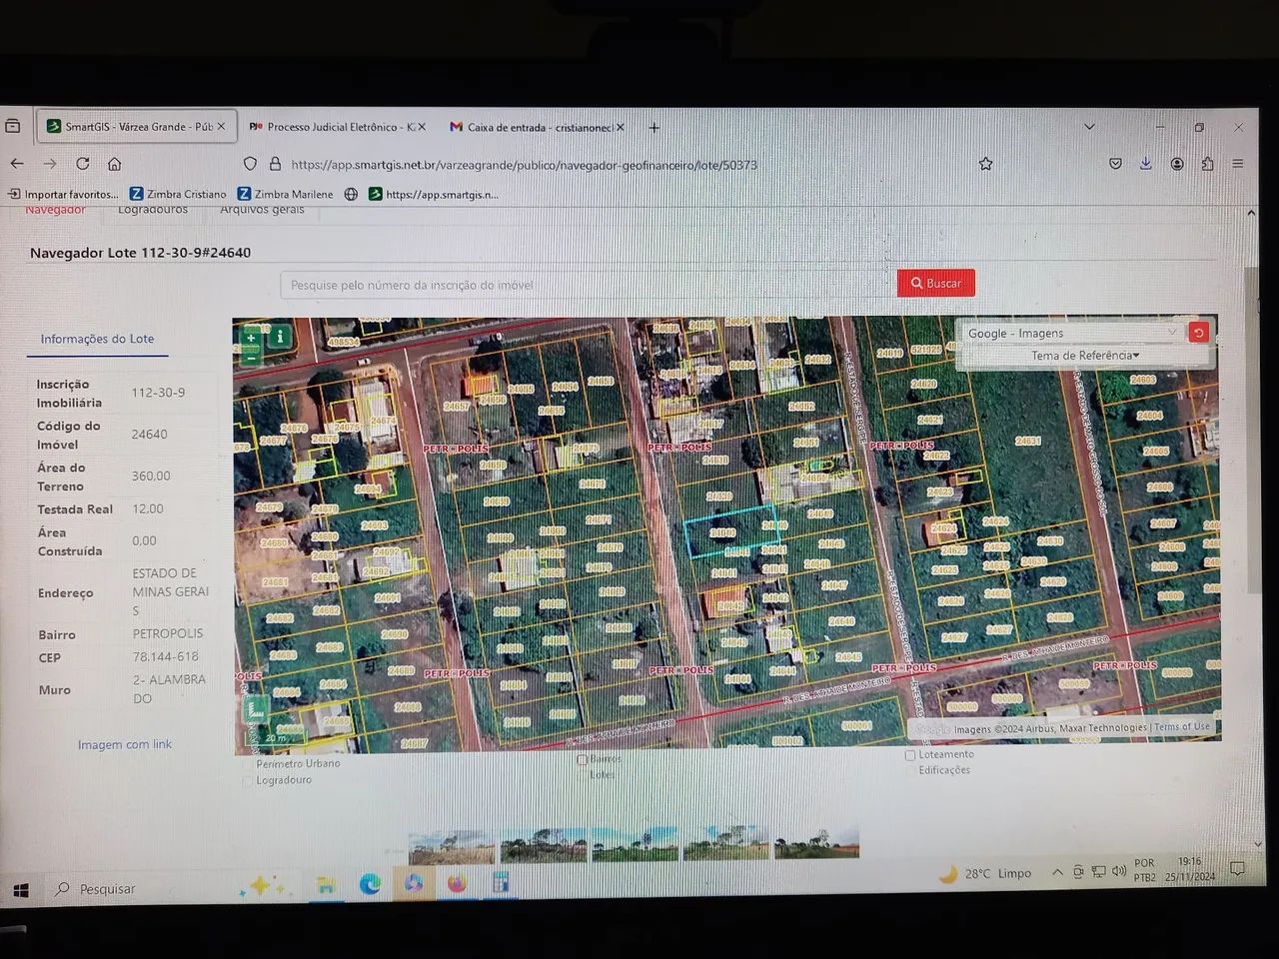Toggle the Lotes layer checkbox
The image size is (1279, 959).
[582, 775]
